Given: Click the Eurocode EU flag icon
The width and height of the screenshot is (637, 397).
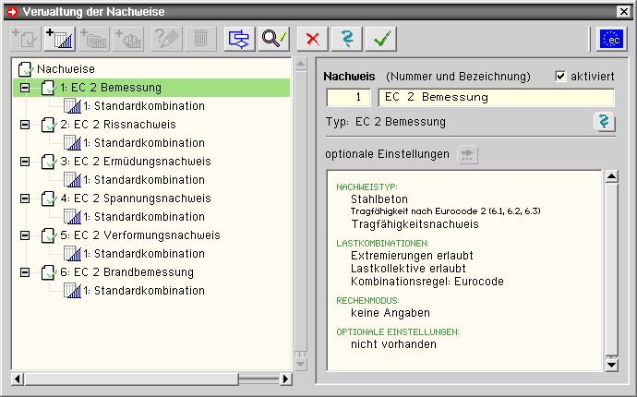Looking at the screenshot, I should [x=610, y=38].
